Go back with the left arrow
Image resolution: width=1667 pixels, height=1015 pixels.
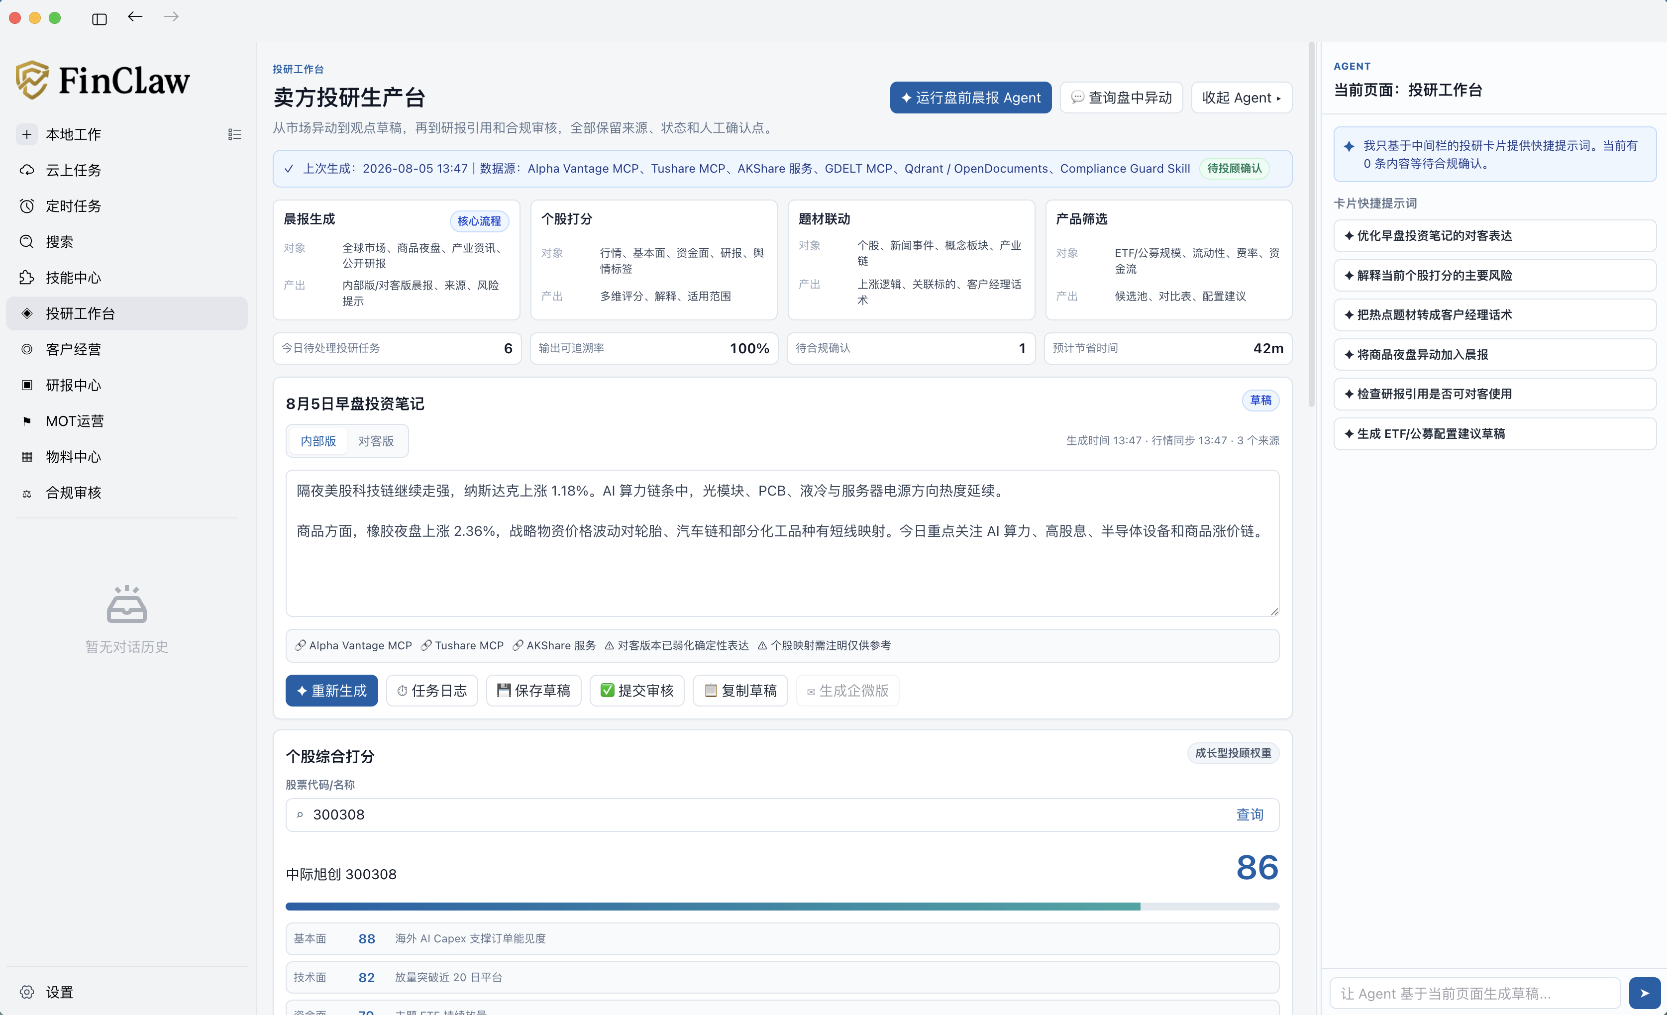[x=135, y=17]
